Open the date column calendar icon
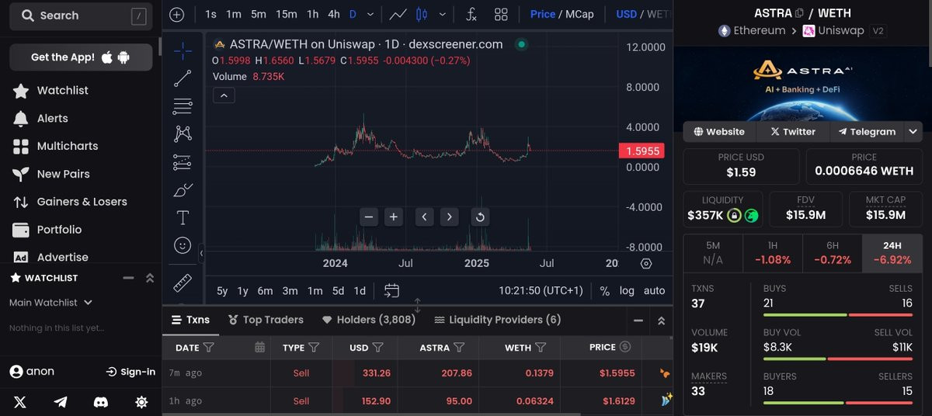 coord(260,348)
